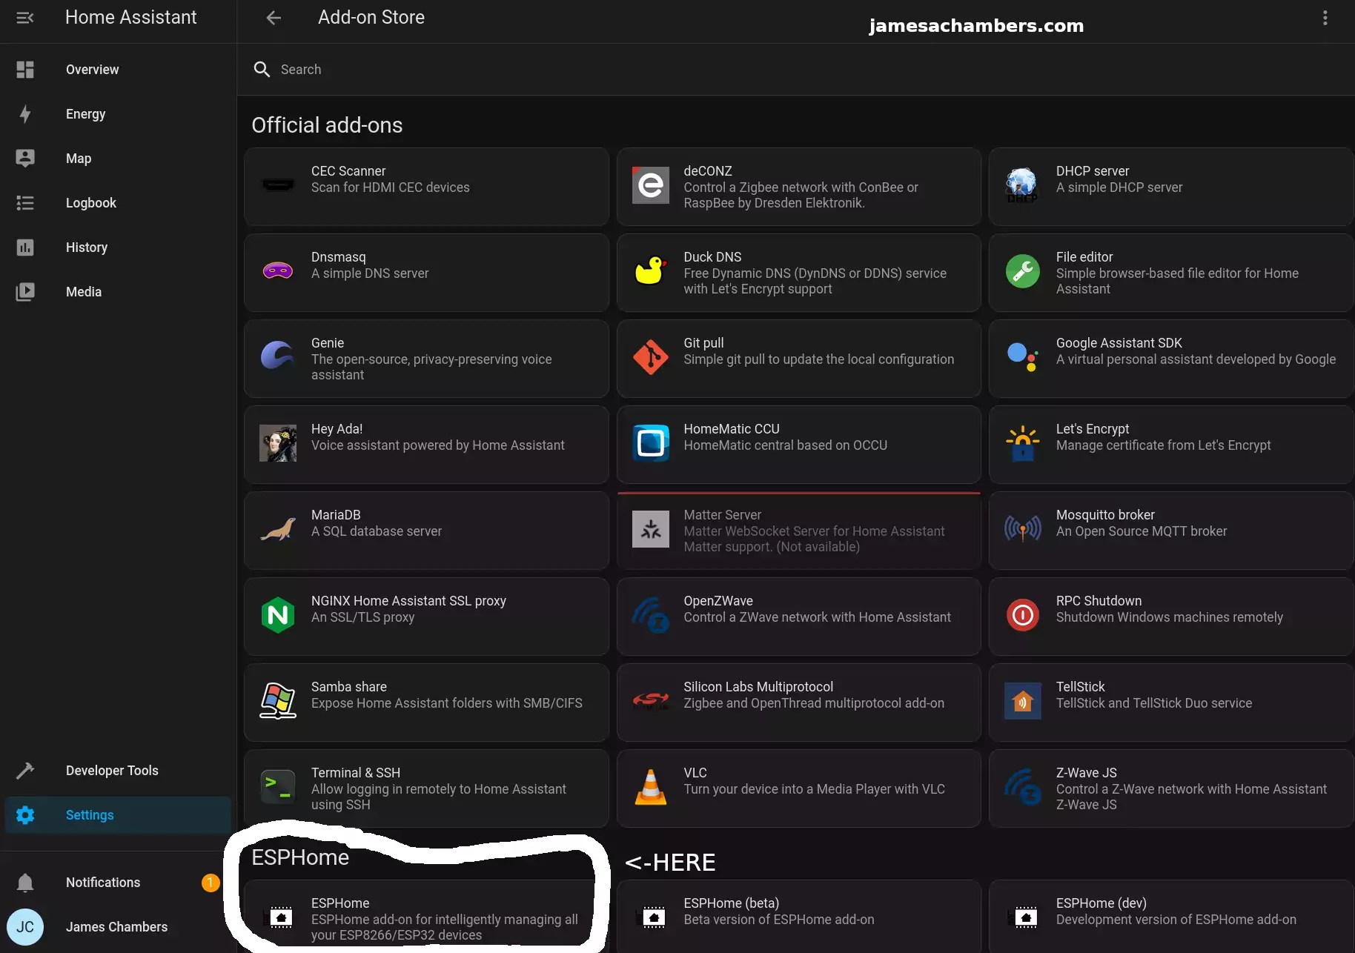This screenshot has height=953, width=1355.
Task: Open the James Chambers user profile
Action: coord(116,927)
